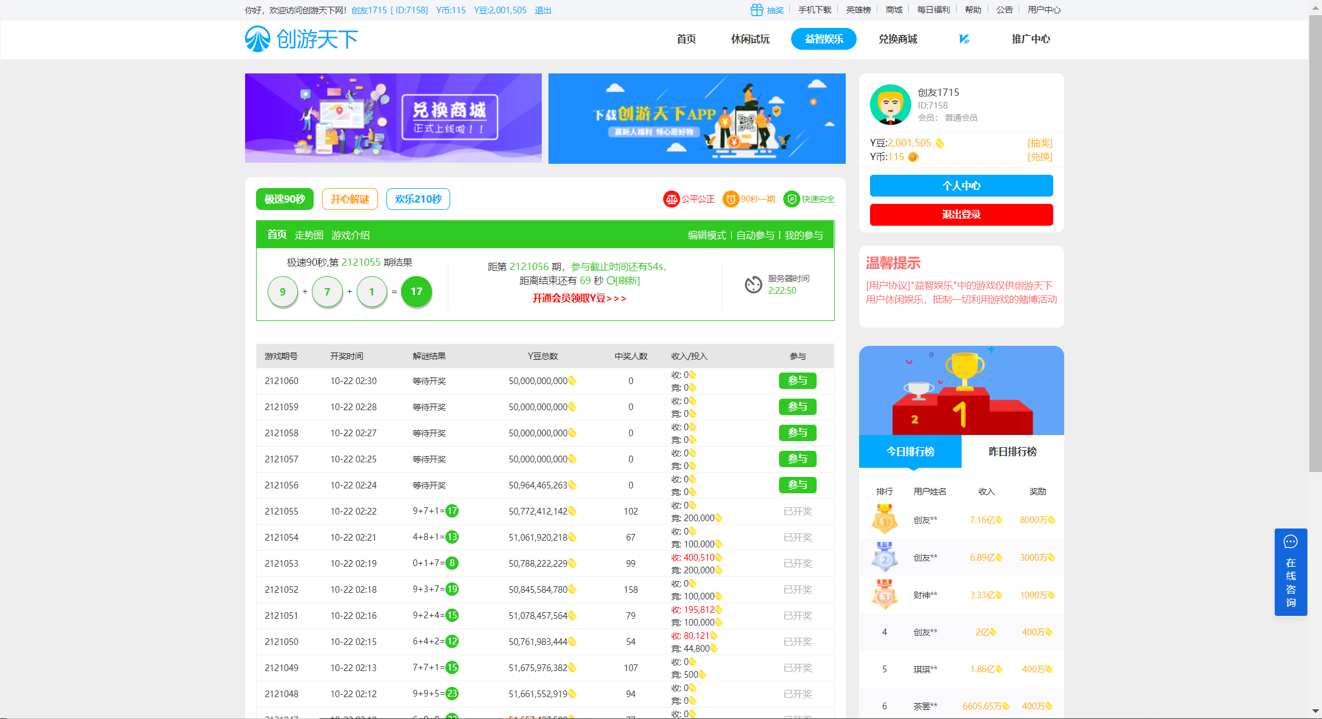1322x719 pixels.
Task: Open the 走势图 tab in the green bar
Action: (308, 235)
